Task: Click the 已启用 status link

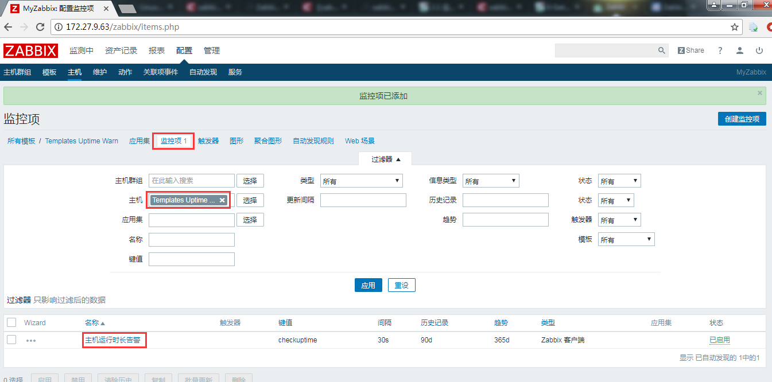Action: 720,340
